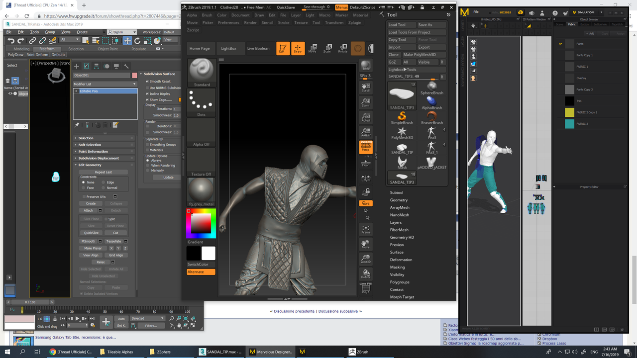Toggle Line Fill PolyF display in ZBrush
Viewport: 637px width, 358px height.
(366, 288)
